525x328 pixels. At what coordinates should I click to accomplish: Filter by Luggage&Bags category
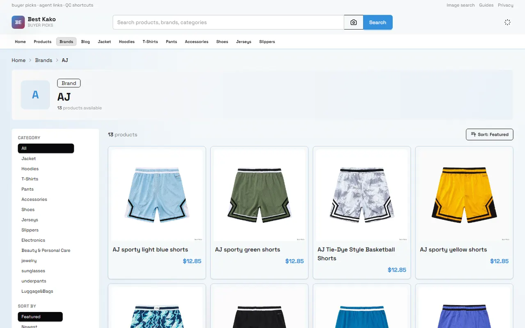(x=37, y=292)
